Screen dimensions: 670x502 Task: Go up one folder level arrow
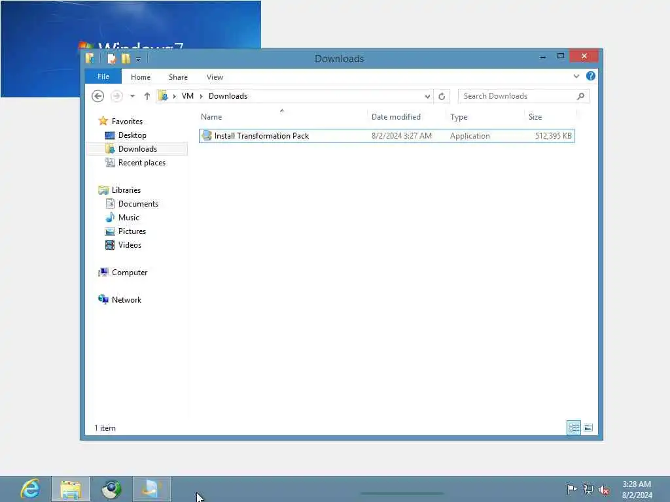[147, 96]
